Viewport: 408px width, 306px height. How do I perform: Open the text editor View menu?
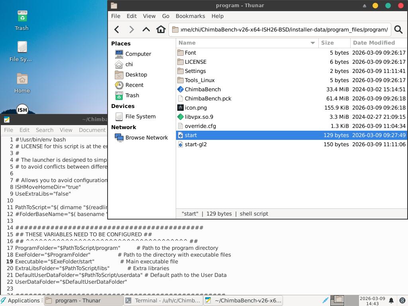(x=66, y=130)
